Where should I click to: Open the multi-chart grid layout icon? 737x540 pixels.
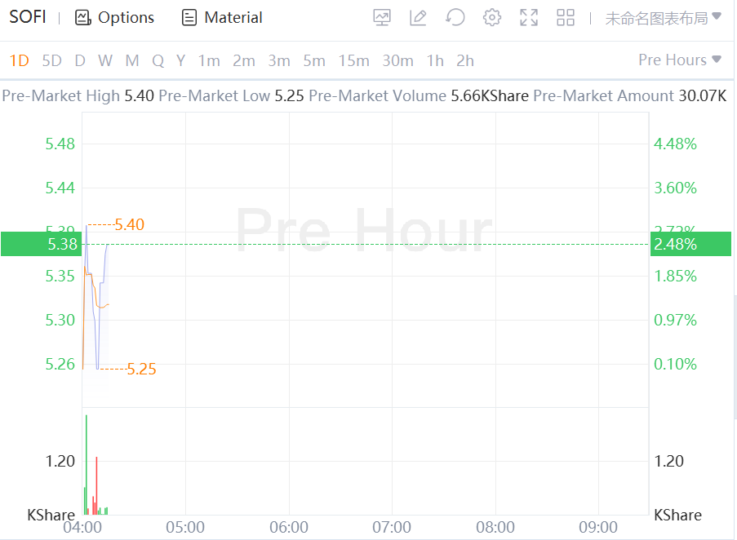point(566,17)
